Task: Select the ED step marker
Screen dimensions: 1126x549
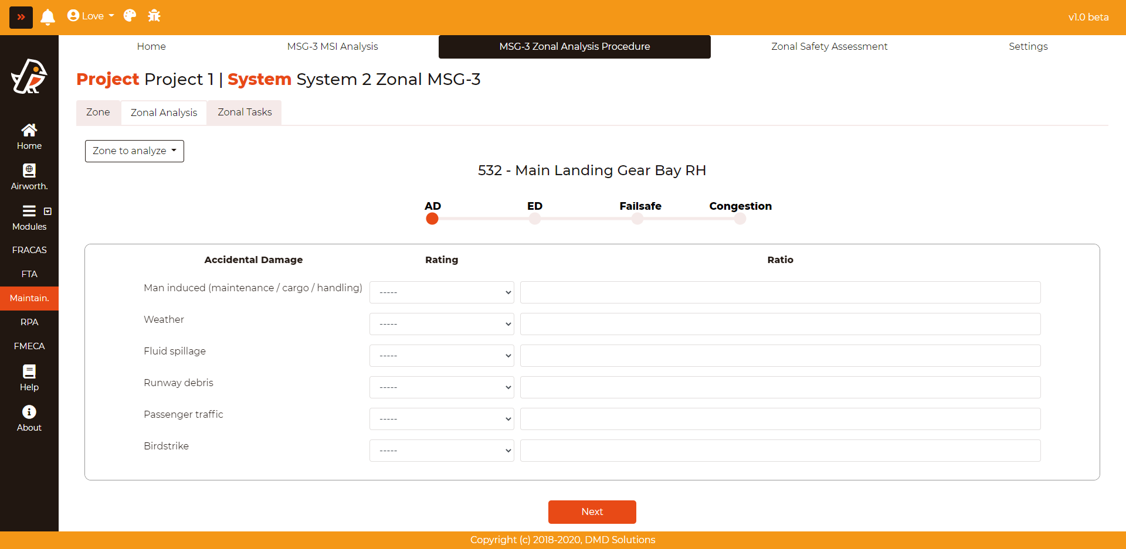Action: [534, 219]
